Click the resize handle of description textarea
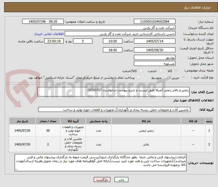 click(x=39, y=95)
